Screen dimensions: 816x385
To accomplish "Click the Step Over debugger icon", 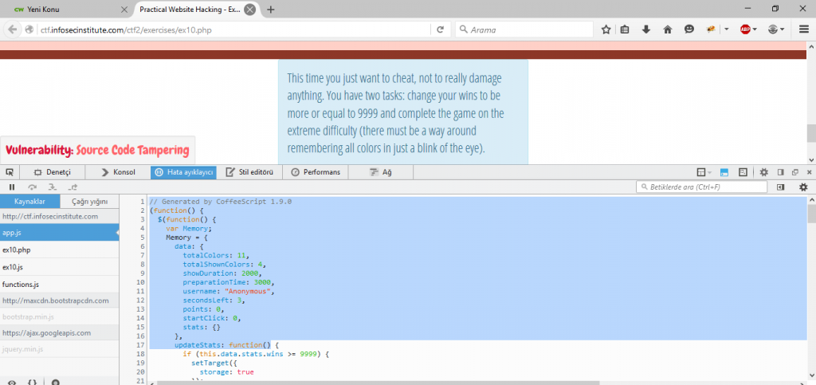I will point(33,187).
